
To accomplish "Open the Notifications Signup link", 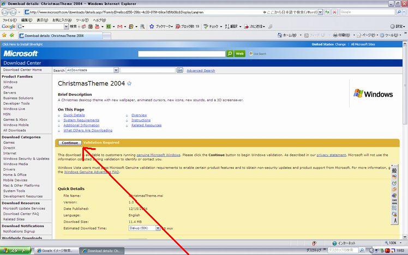I will (x=19, y=232).
